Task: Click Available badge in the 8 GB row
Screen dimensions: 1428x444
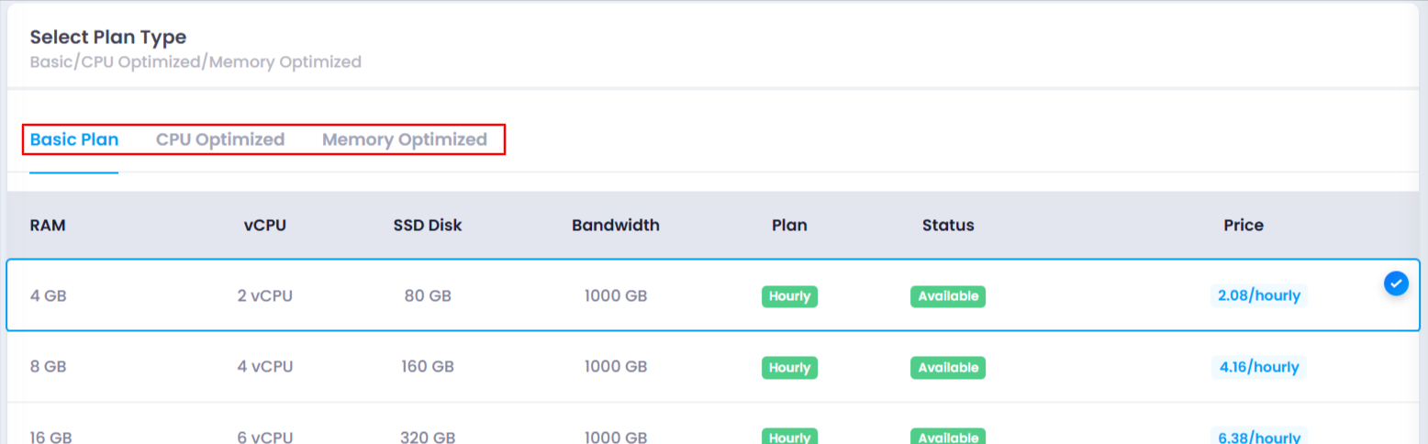Action: coord(948,367)
